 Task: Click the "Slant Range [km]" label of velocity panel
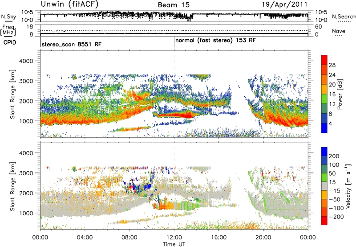pyautogui.click(x=12, y=186)
